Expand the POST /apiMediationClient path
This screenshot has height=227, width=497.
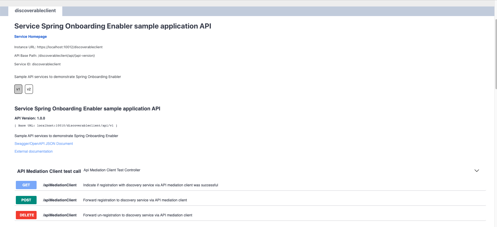(60, 200)
